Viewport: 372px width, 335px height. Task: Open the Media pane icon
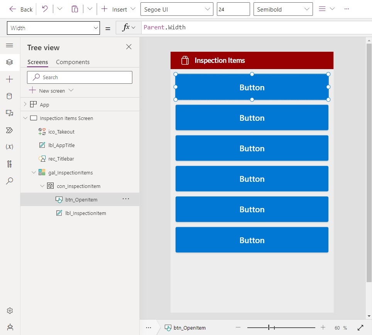9,113
